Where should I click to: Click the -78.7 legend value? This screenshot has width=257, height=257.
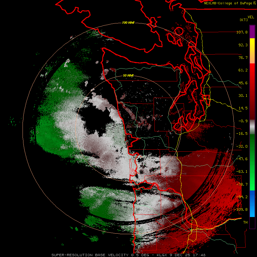[x=242, y=184]
